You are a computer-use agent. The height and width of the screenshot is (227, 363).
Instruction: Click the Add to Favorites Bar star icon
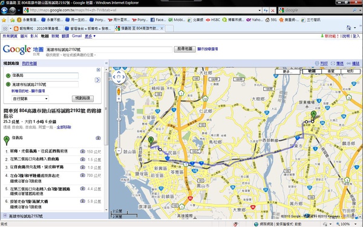coord(12,20)
